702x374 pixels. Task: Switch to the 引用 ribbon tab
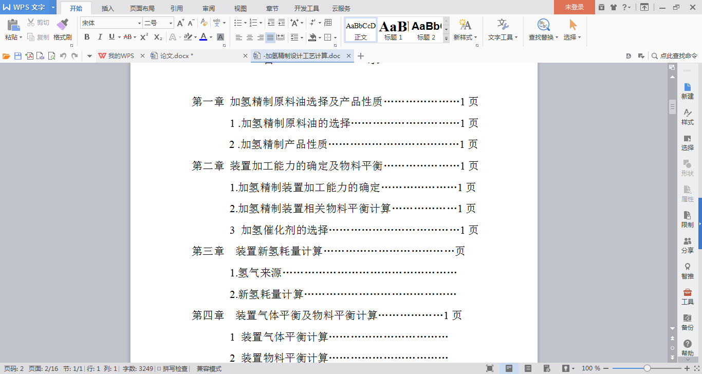(x=177, y=8)
